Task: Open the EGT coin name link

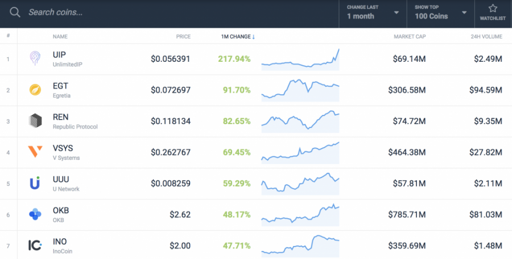Action: 60,86
